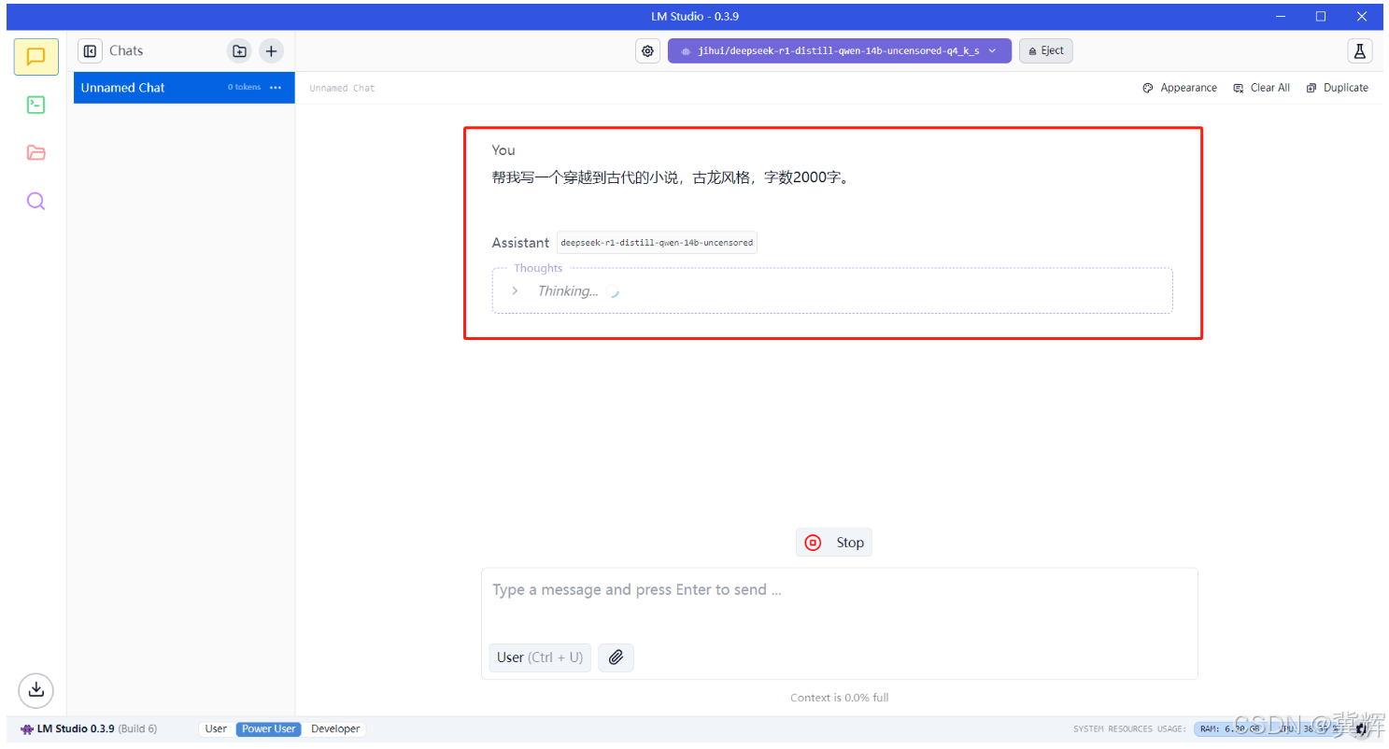Open the flask advanced configuration icon

(x=1359, y=51)
